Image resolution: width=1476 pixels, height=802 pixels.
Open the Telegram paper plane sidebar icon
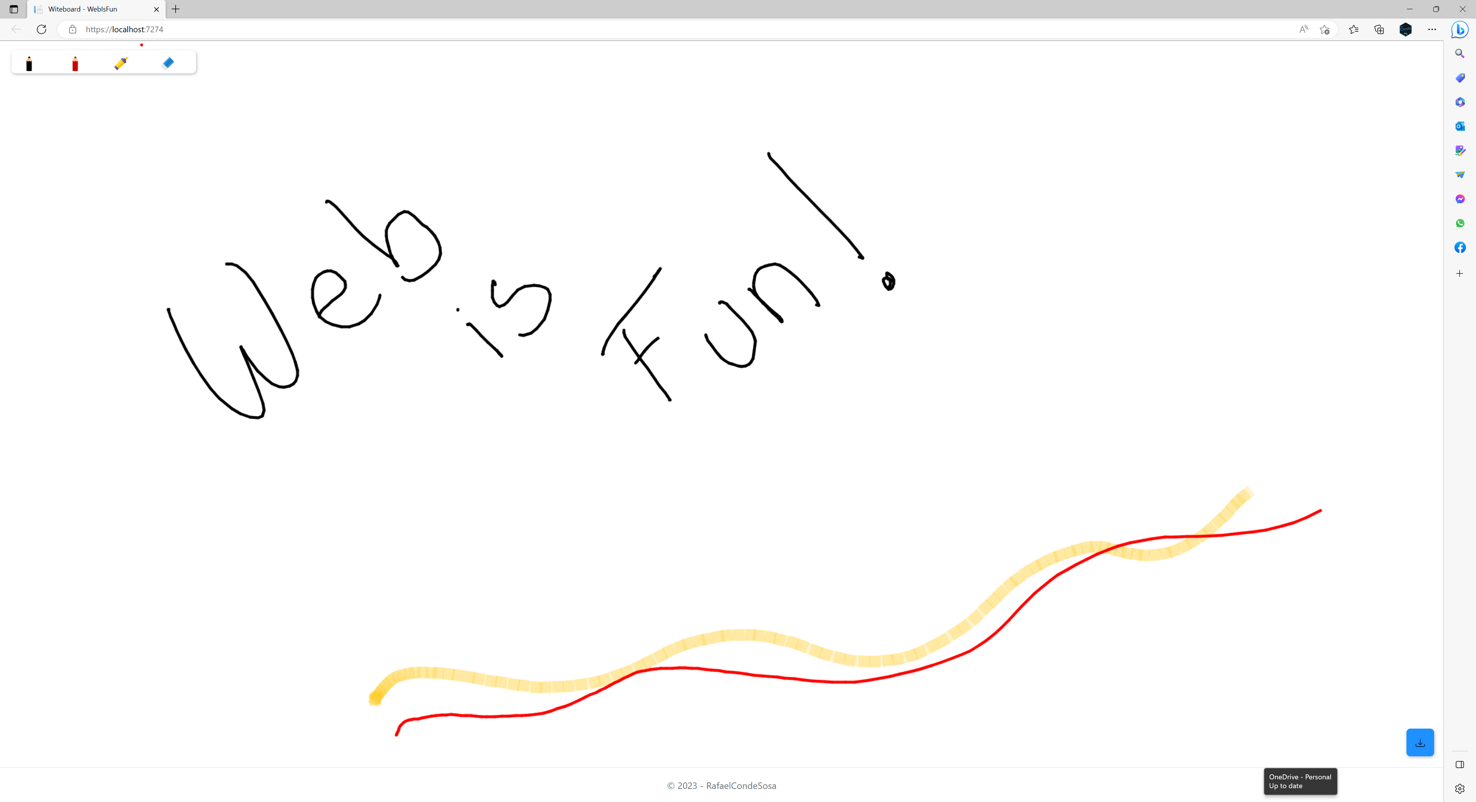(1459, 175)
